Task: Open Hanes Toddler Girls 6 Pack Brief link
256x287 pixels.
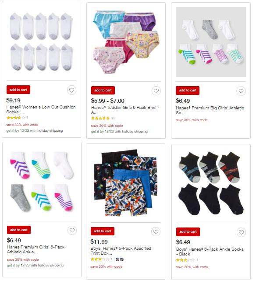Action: pos(125,110)
